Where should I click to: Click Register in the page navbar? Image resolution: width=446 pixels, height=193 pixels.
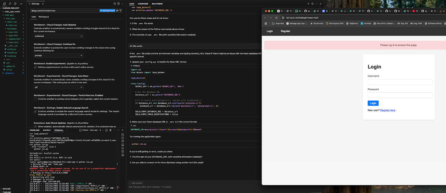click(x=285, y=31)
